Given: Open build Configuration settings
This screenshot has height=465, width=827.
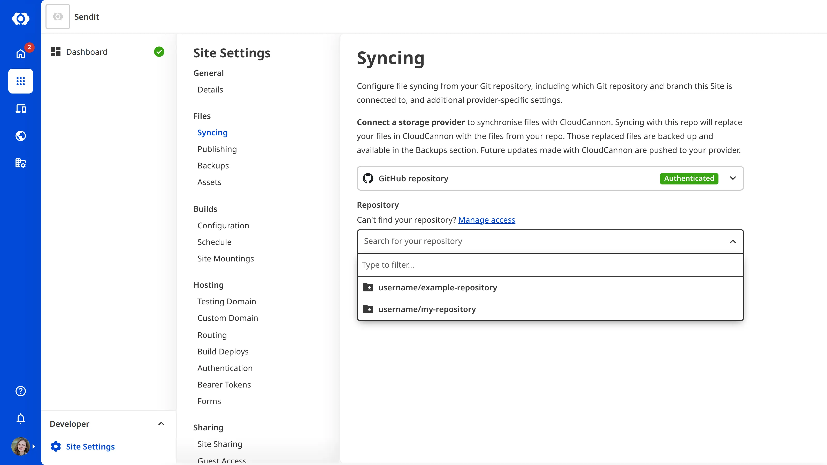Looking at the screenshot, I should [x=223, y=226].
